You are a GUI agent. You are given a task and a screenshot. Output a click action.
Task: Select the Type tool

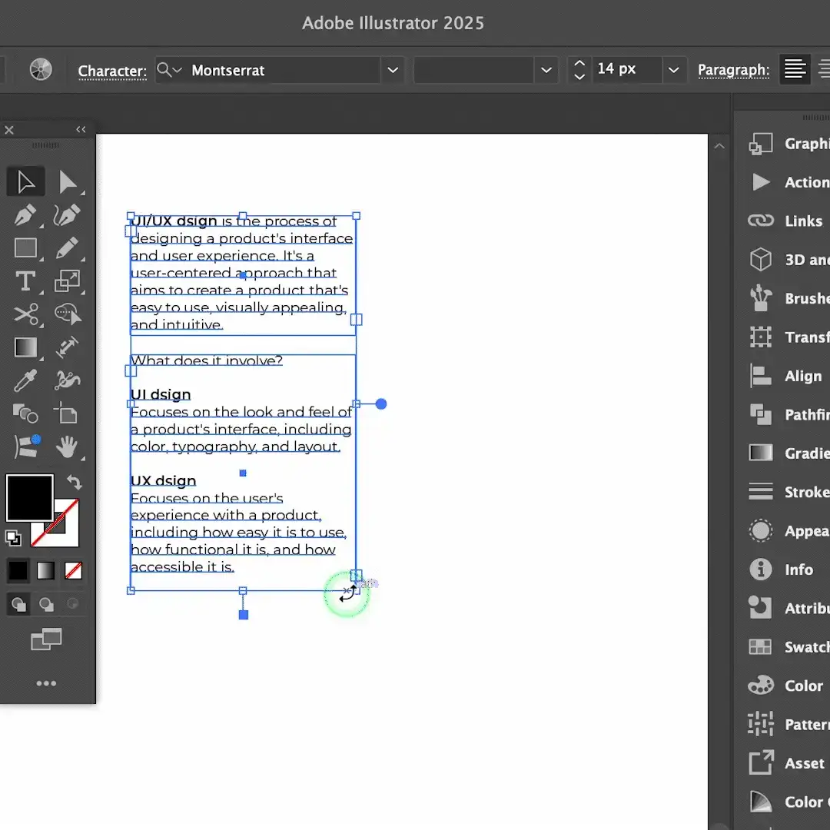(x=25, y=281)
